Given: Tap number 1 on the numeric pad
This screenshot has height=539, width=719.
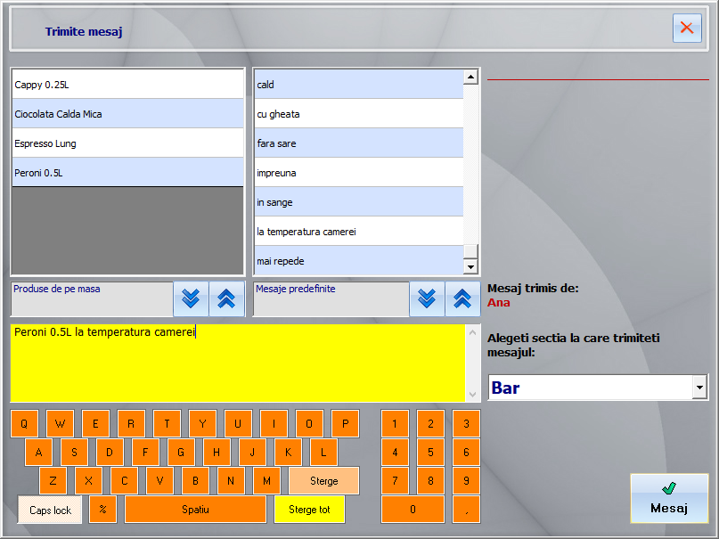Looking at the screenshot, I should 395,423.
